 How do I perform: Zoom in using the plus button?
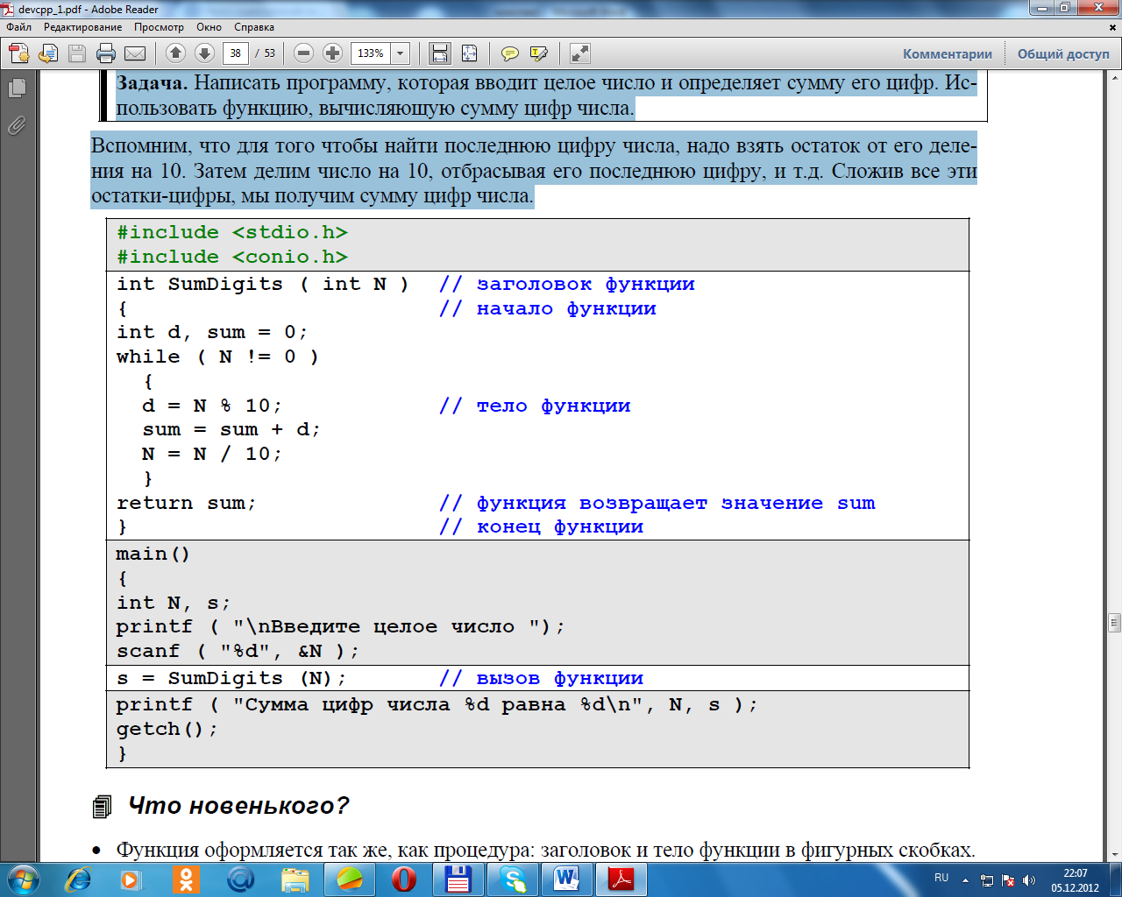(332, 53)
